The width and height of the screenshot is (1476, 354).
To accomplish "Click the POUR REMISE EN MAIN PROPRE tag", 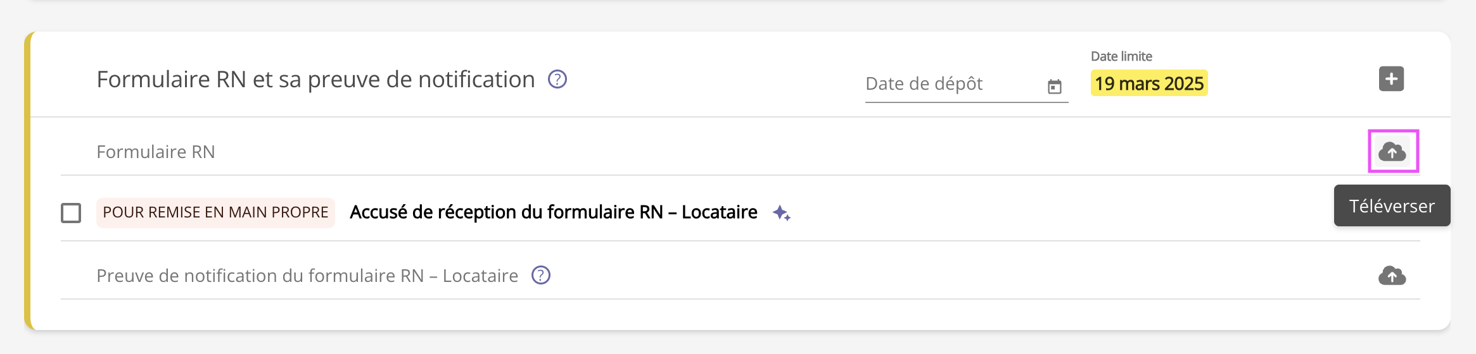I will (x=215, y=212).
